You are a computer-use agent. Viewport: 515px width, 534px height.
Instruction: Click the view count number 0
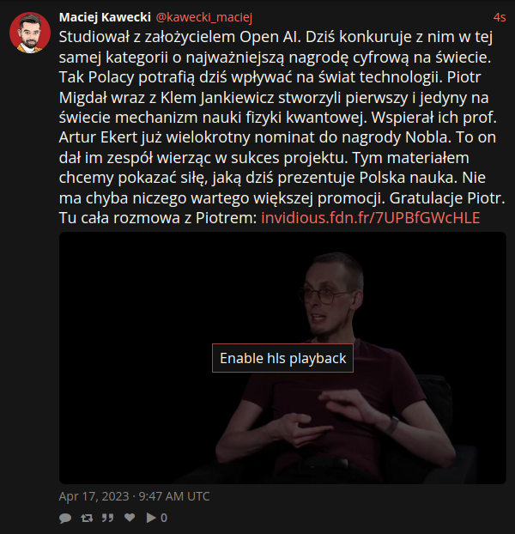point(164,518)
